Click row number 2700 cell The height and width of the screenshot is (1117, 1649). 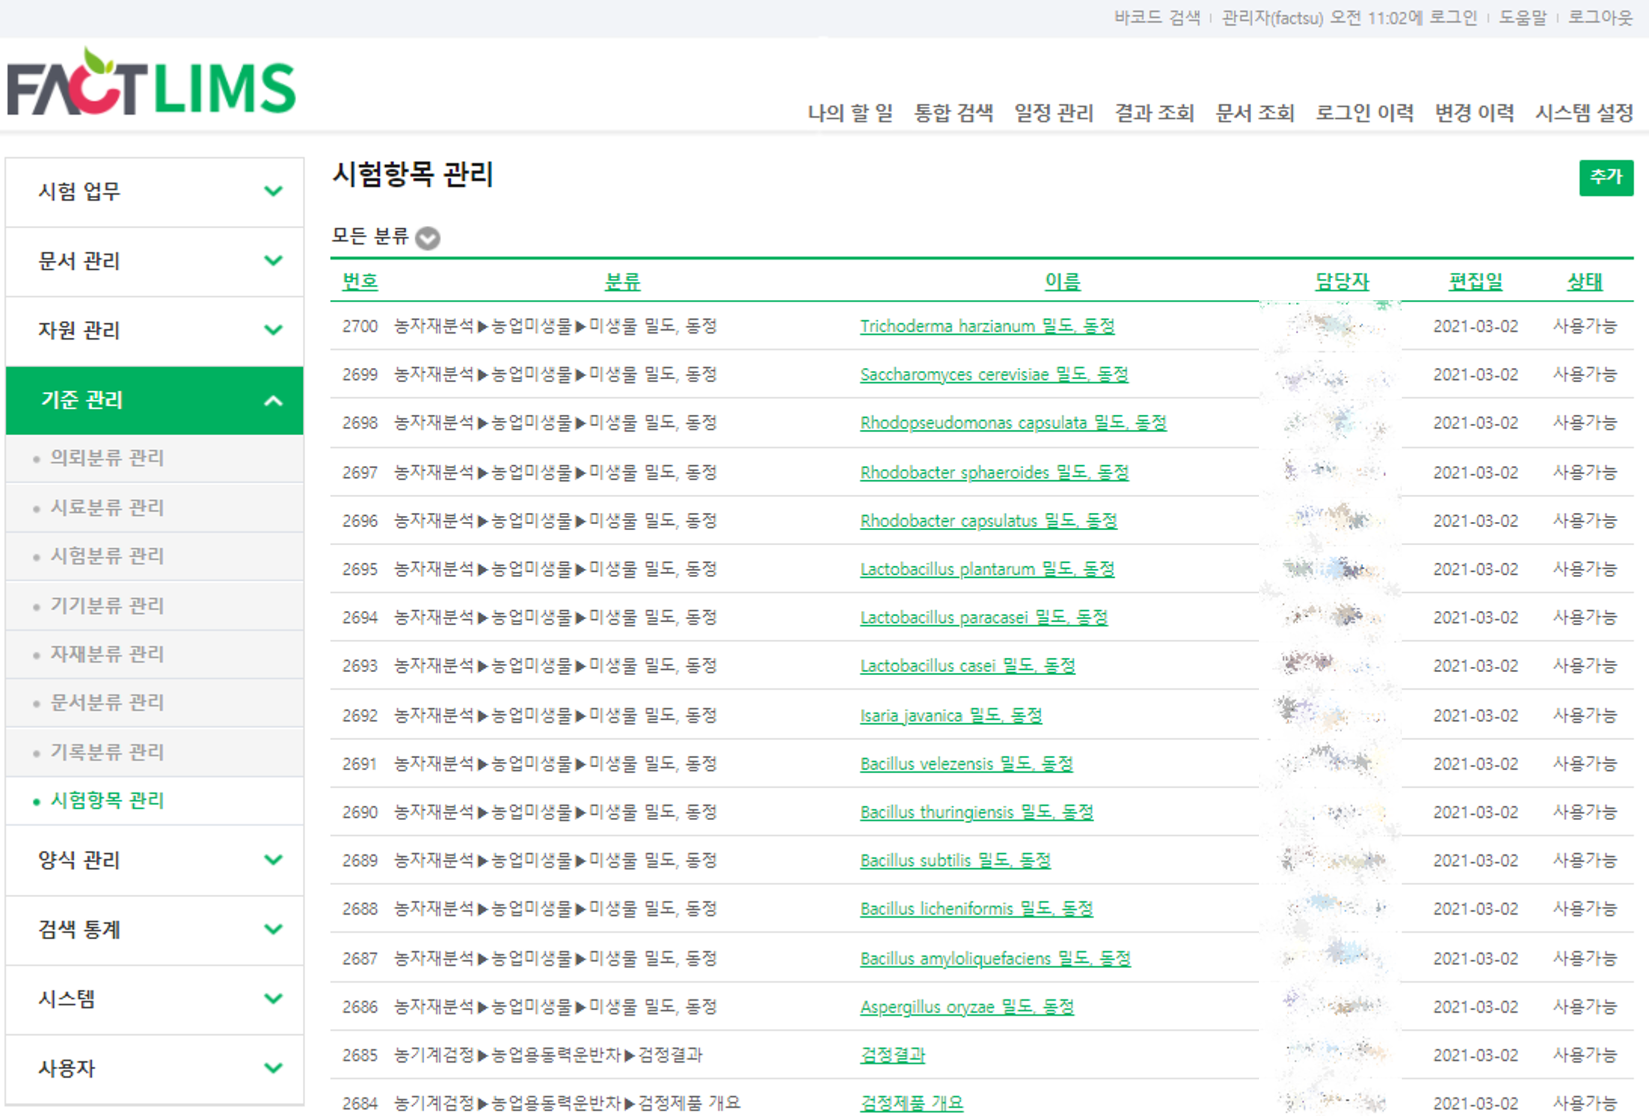[360, 326]
